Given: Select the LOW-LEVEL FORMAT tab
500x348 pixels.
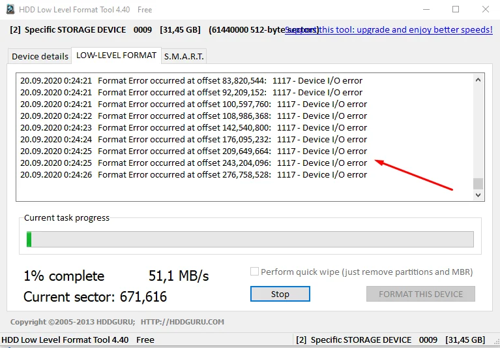Looking at the screenshot, I should click(117, 55).
